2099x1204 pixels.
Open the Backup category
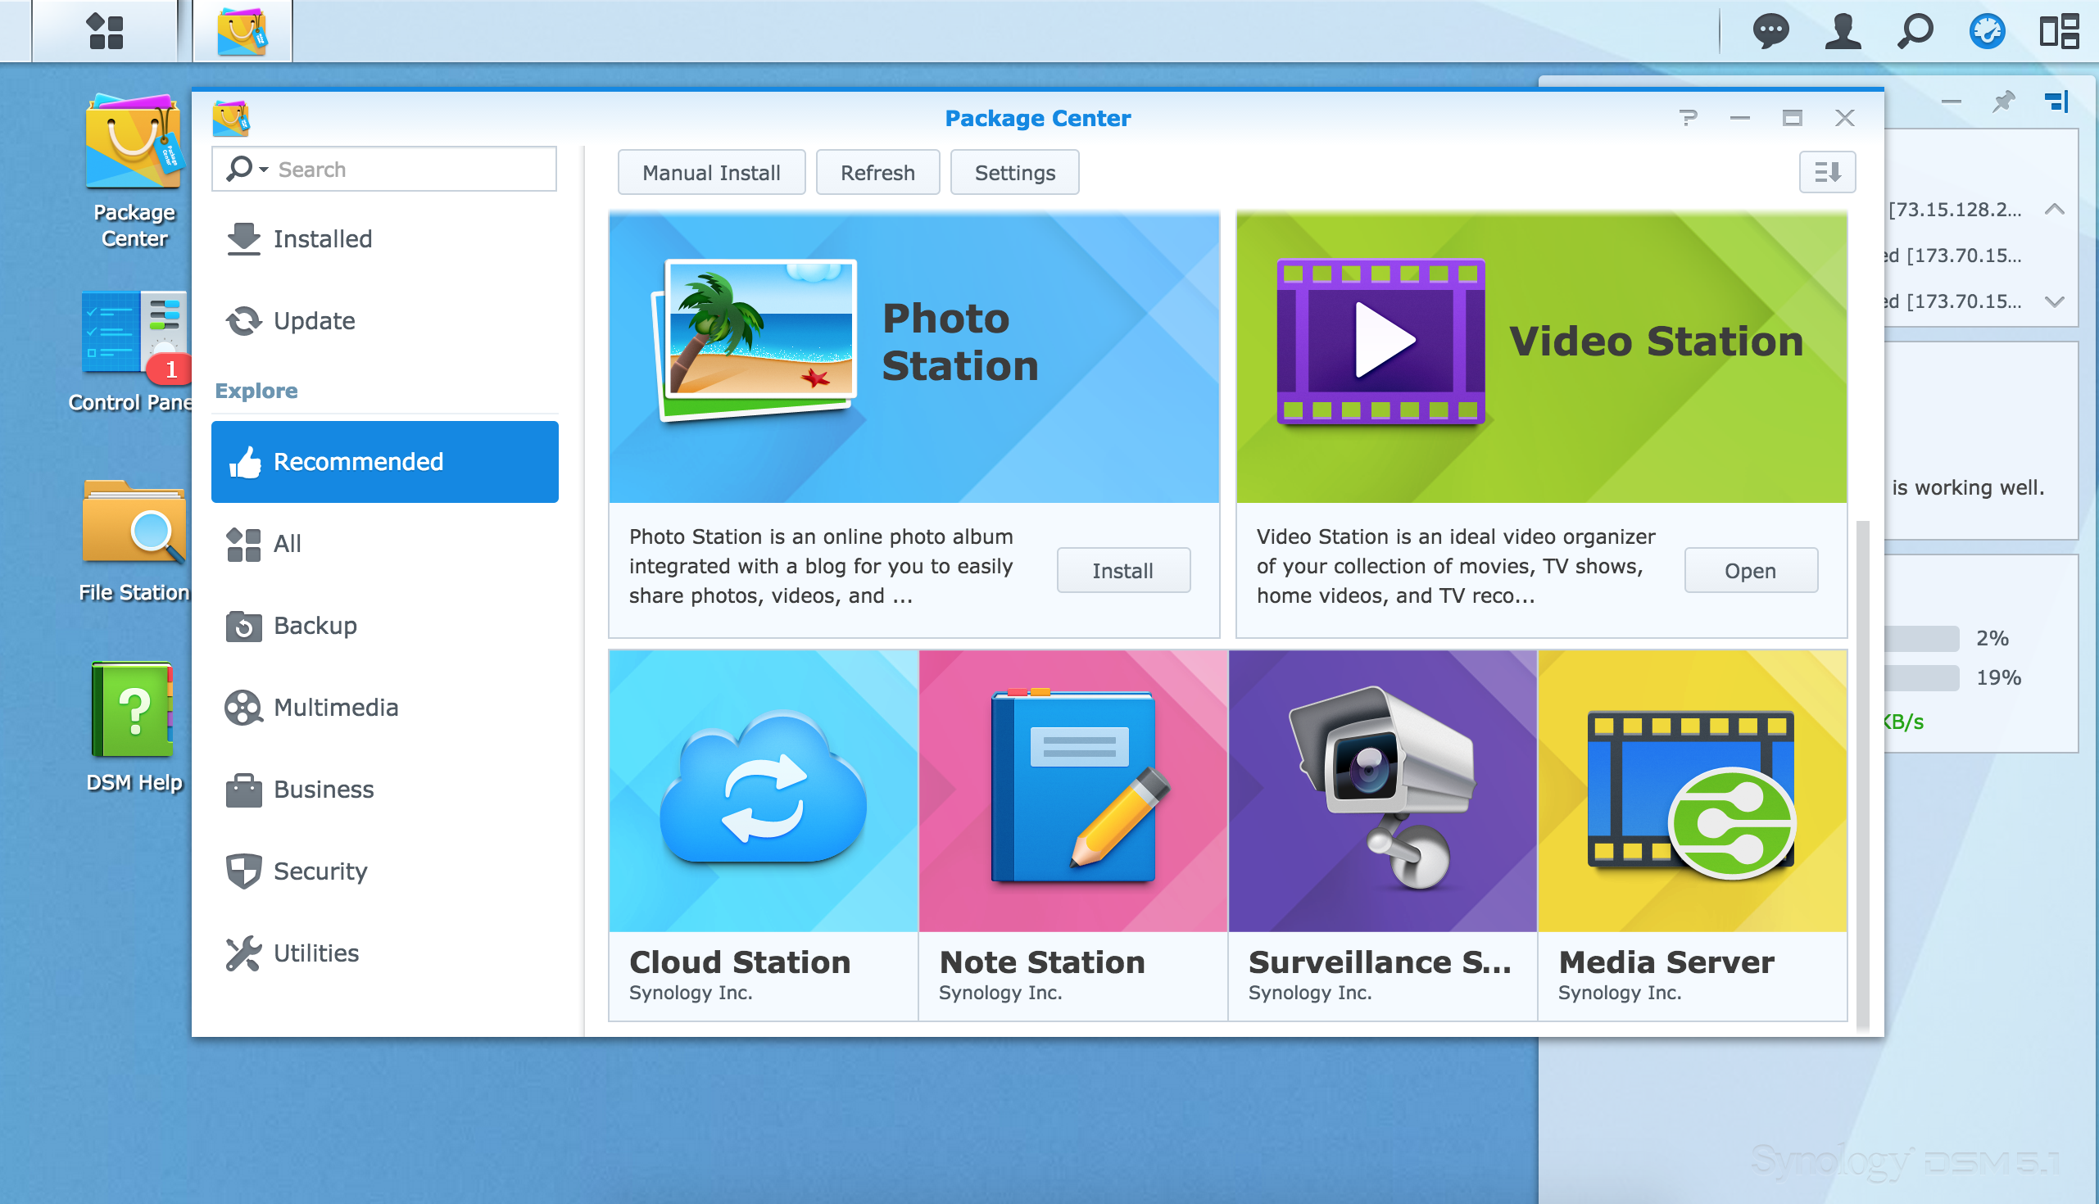(384, 625)
